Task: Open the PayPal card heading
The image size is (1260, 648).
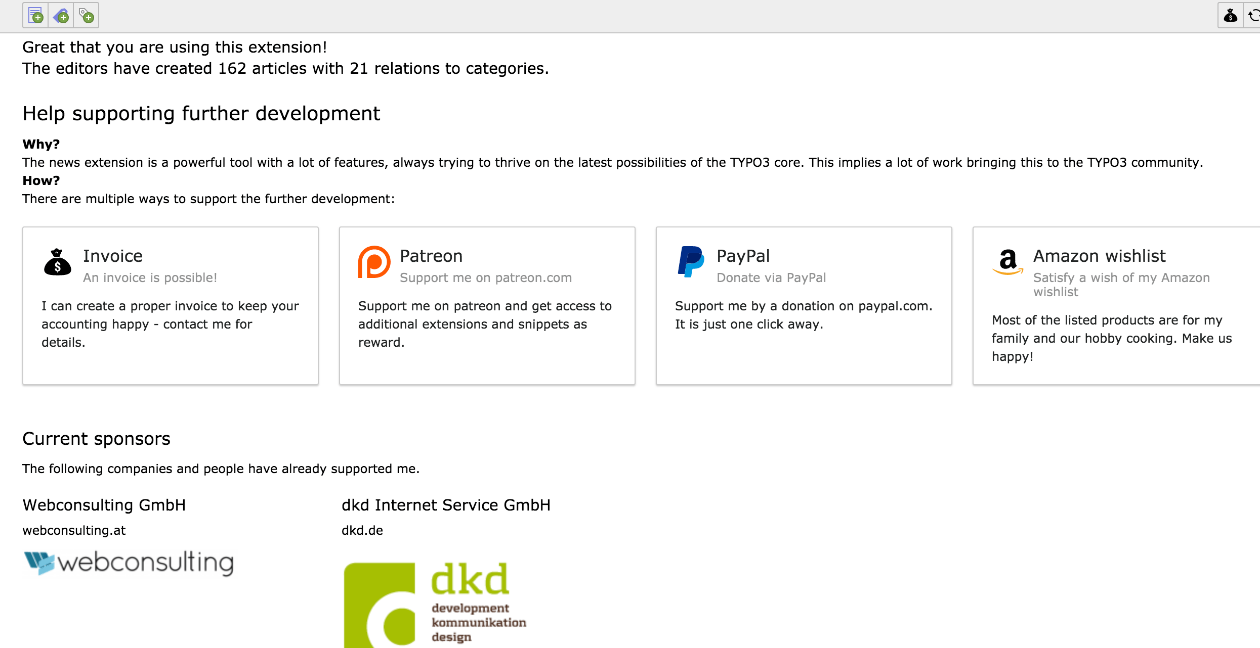Action: click(x=743, y=256)
